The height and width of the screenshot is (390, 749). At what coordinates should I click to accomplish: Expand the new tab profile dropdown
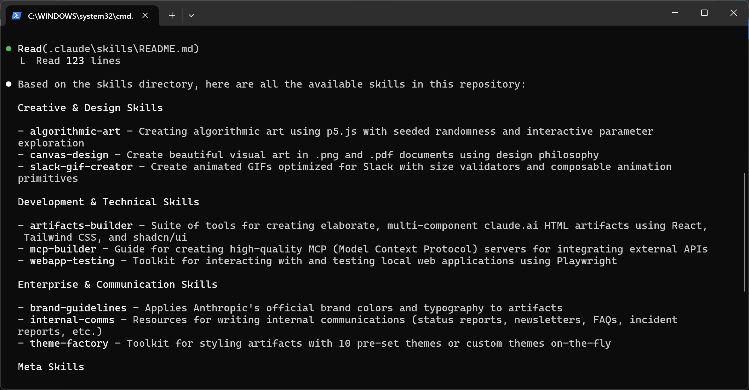(191, 16)
